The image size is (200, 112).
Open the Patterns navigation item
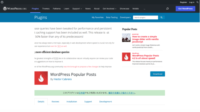click(57, 9)
